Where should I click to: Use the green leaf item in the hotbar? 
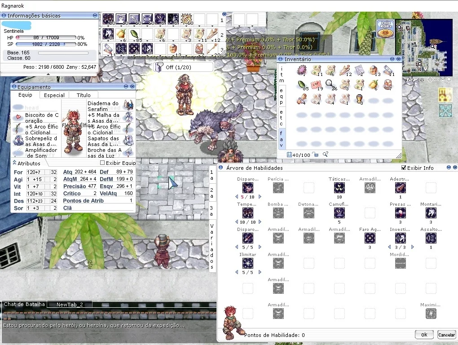point(134,34)
